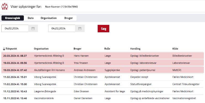
Task: Focus the second date input field
Action: pos(62,28)
